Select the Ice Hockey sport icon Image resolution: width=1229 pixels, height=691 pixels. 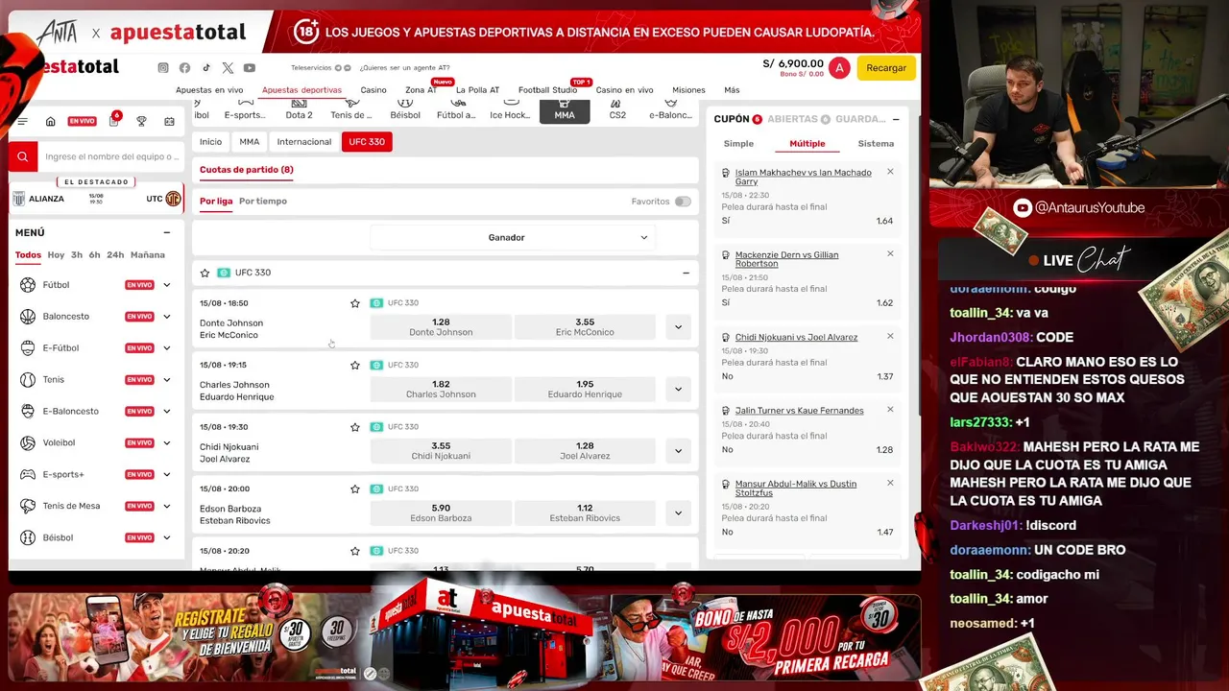pyautogui.click(x=510, y=110)
